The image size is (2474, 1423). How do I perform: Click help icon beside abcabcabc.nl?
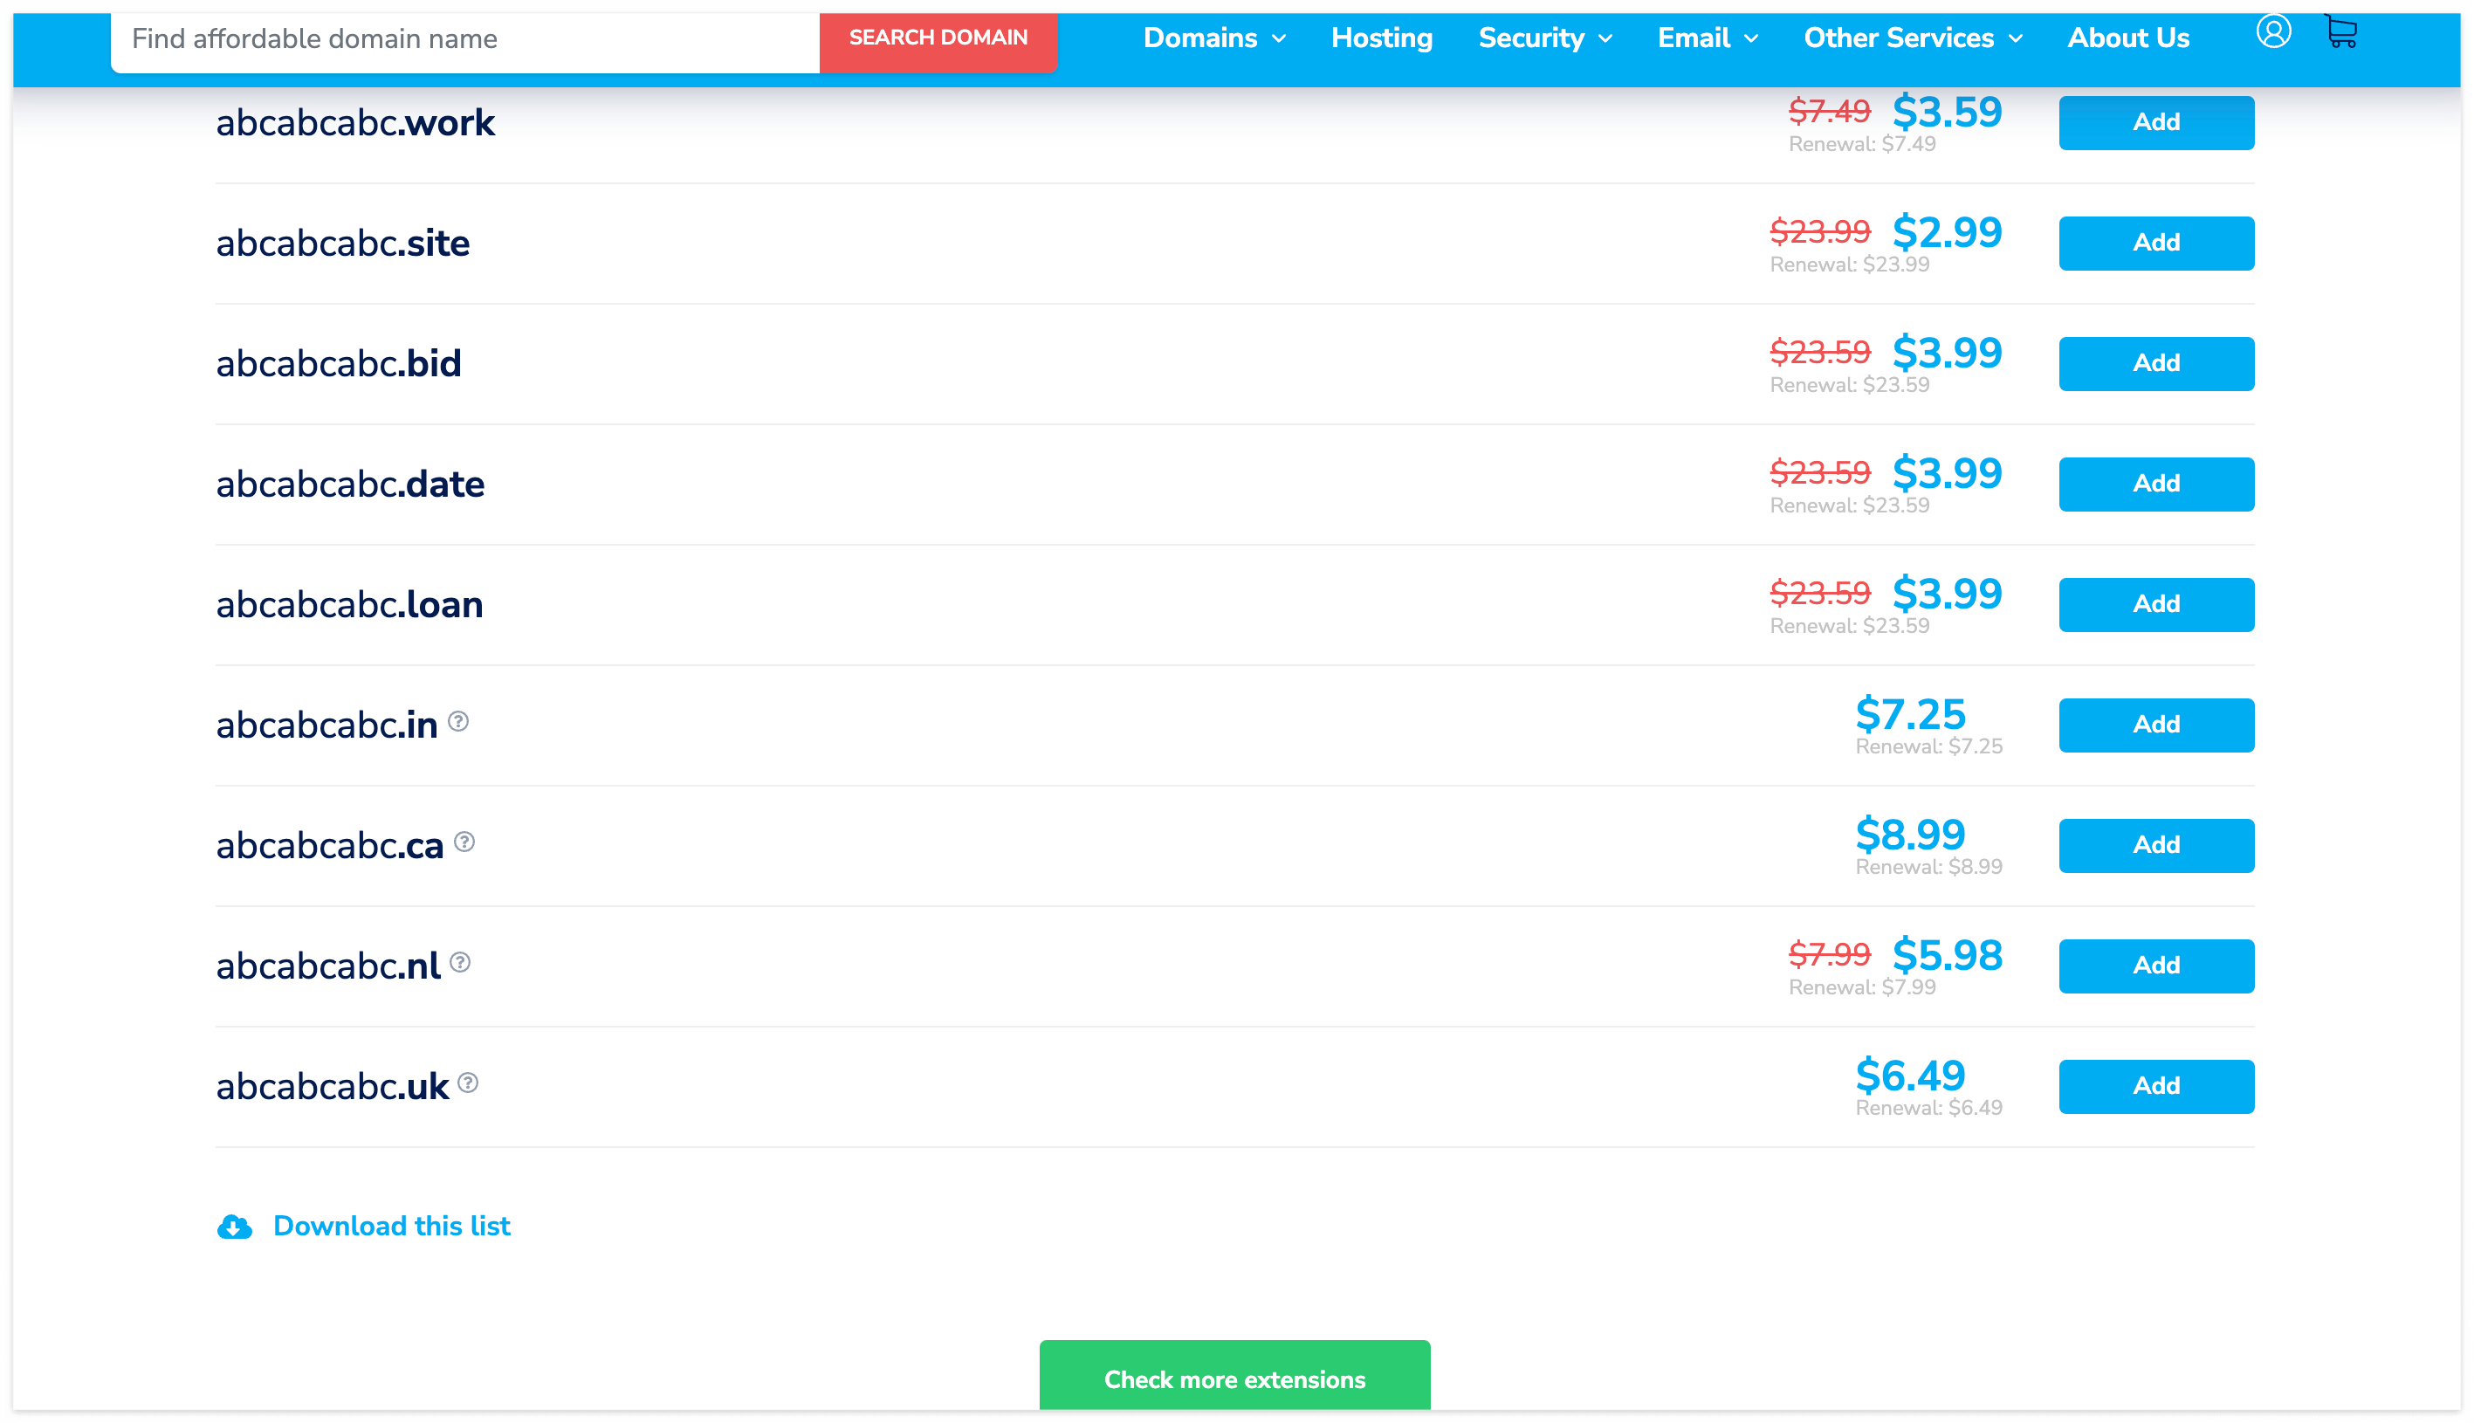[x=460, y=963]
